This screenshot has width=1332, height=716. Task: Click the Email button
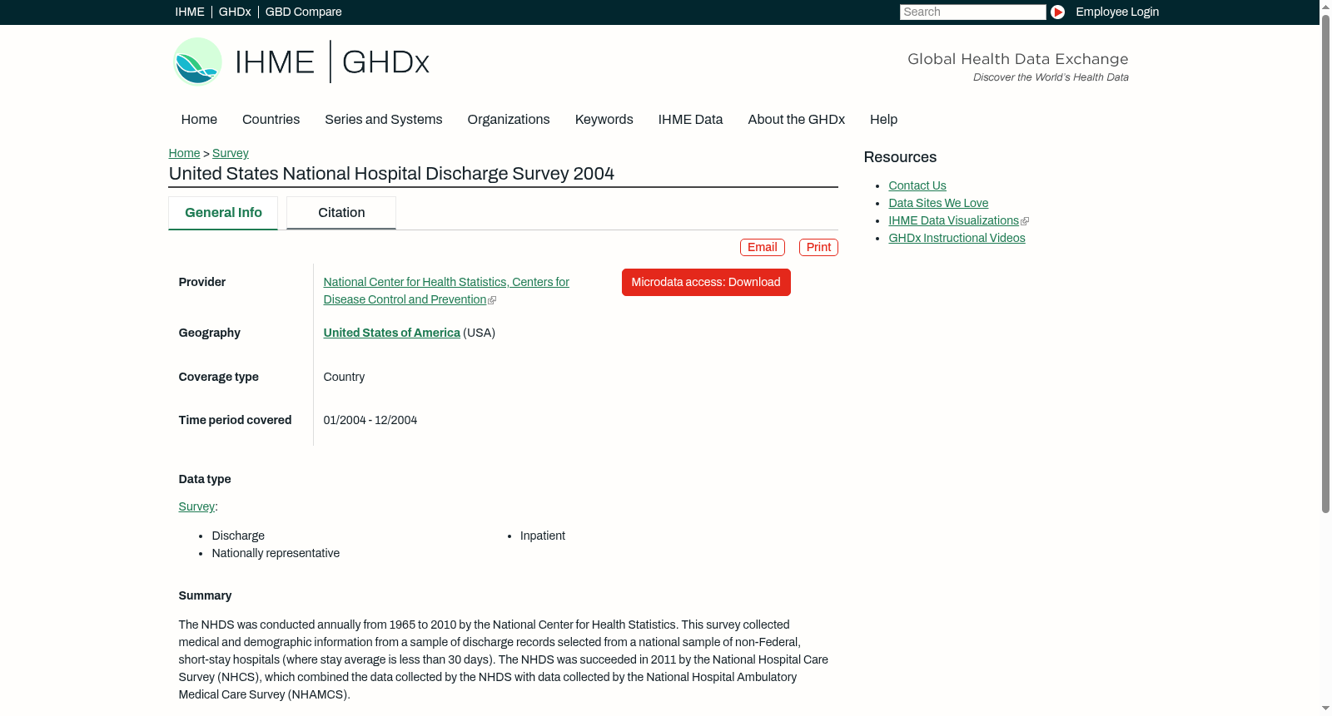tap(763, 247)
